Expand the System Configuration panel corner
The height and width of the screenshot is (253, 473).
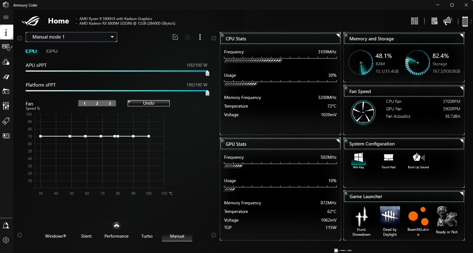(x=462, y=141)
